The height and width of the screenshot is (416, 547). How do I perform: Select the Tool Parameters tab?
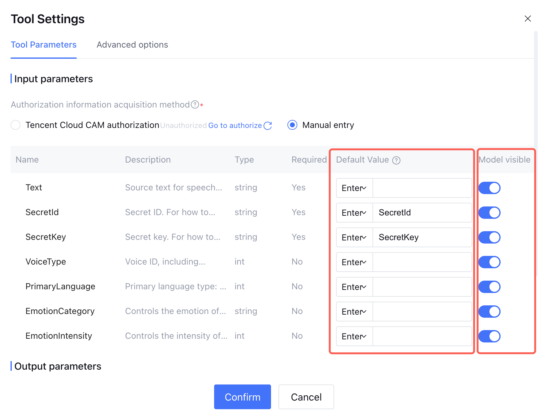point(44,45)
